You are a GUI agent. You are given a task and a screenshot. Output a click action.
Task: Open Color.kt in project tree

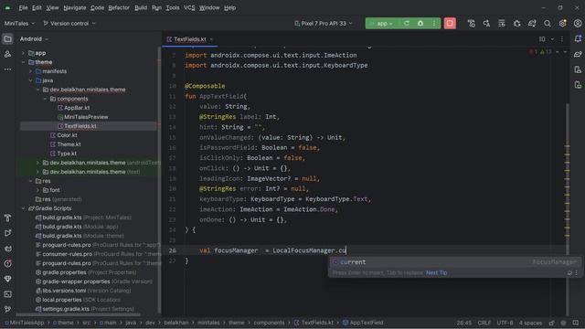(x=63, y=135)
